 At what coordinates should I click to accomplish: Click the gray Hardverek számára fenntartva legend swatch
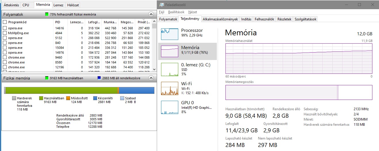14,98
